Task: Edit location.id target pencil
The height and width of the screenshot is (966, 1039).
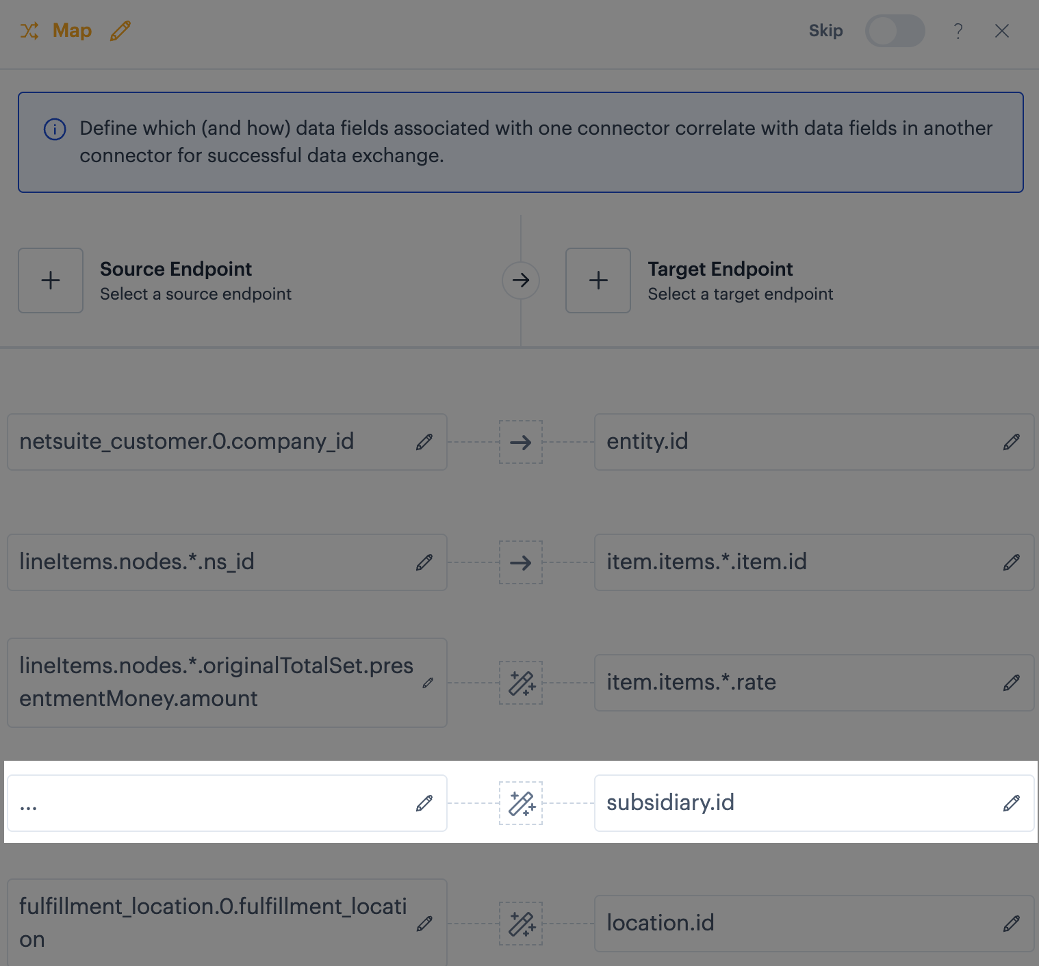Action: [1011, 924]
